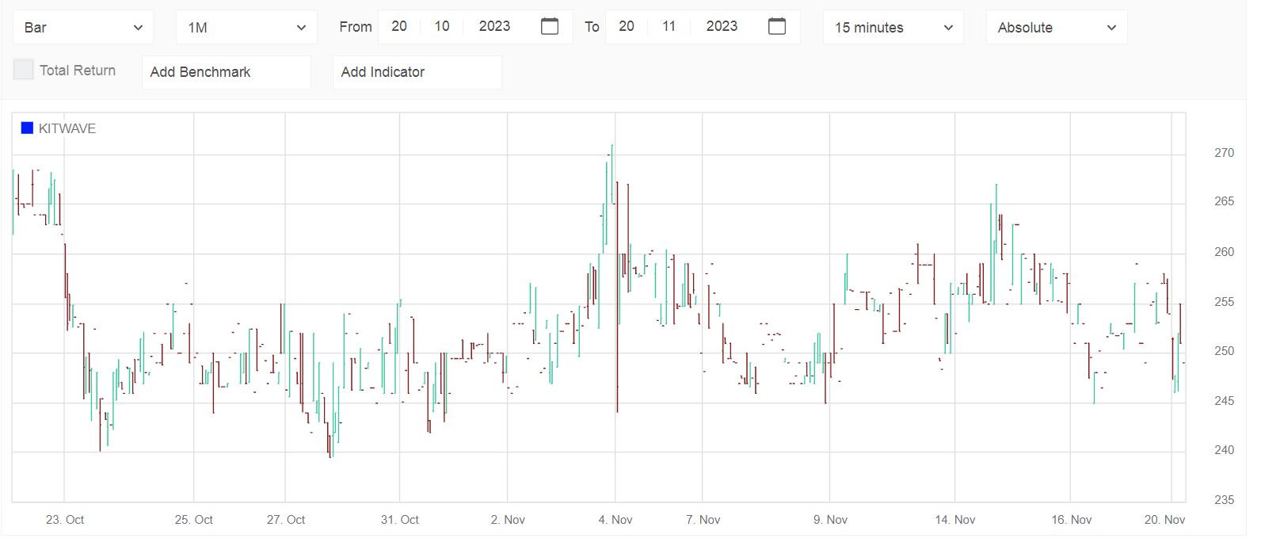Click the Add Indicator field

417,72
